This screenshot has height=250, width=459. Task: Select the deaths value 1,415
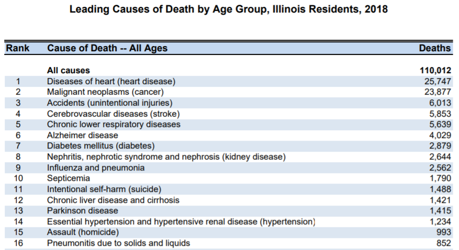click(440, 211)
